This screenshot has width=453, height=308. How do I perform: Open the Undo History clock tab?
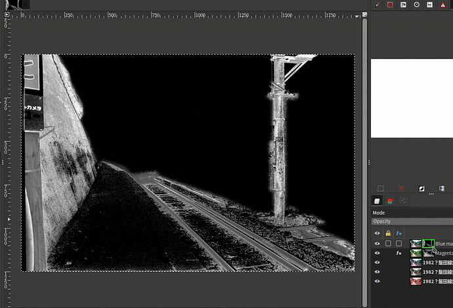pos(416,5)
